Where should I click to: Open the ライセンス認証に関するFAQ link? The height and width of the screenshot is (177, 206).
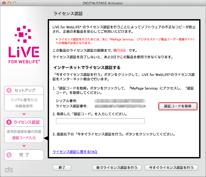point(75,152)
